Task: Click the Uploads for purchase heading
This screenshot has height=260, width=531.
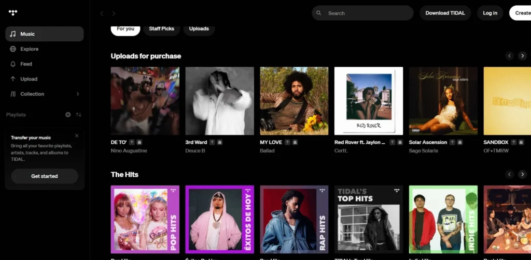Action: pos(146,56)
